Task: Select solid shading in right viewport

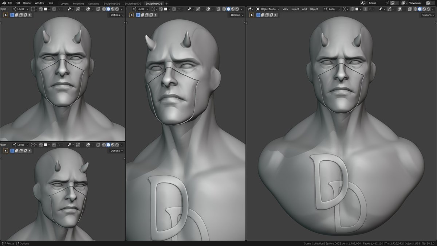Action: [x=420, y=9]
